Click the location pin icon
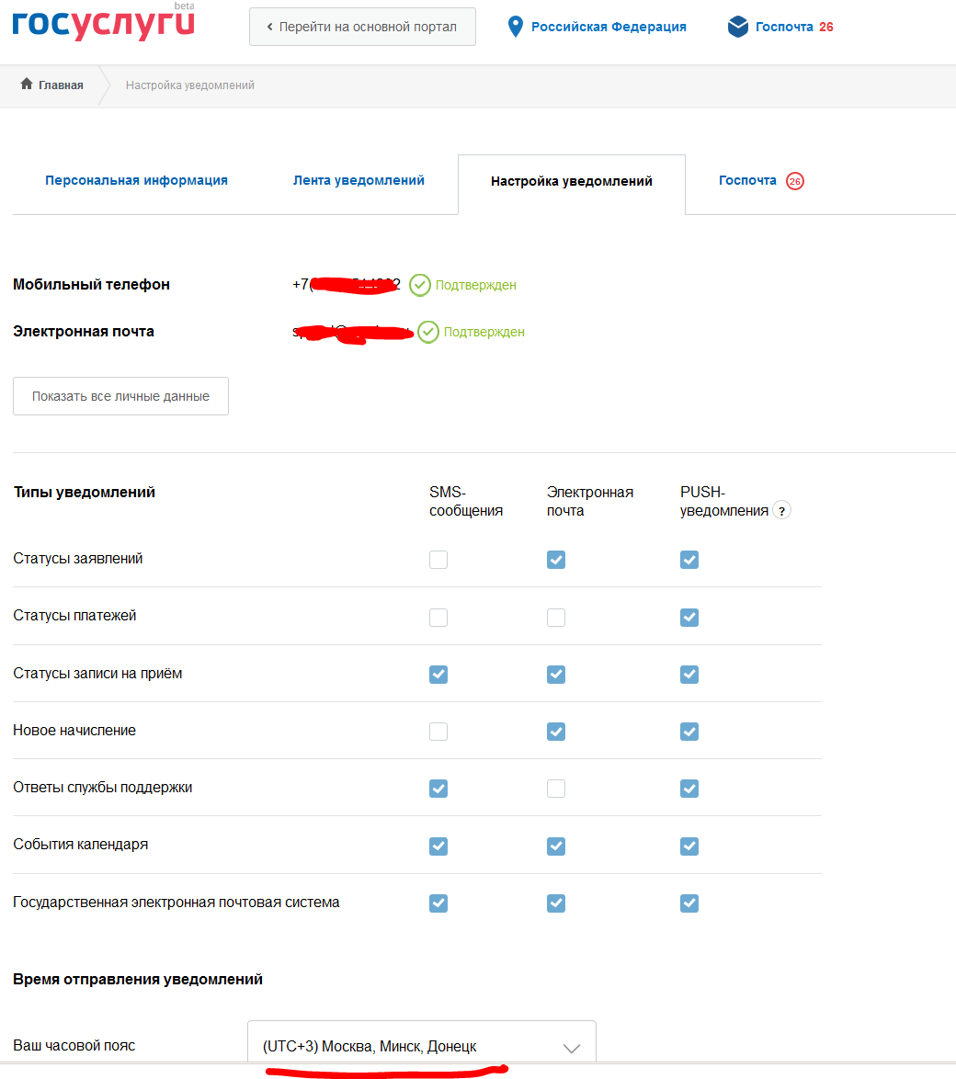This screenshot has height=1079, width=956. (516, 27)
